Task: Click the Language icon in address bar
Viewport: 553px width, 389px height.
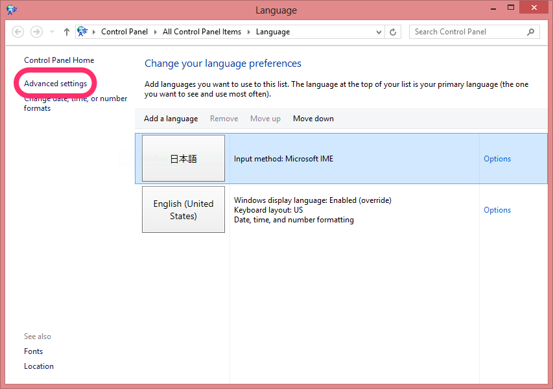Action: tap(82, 32)
